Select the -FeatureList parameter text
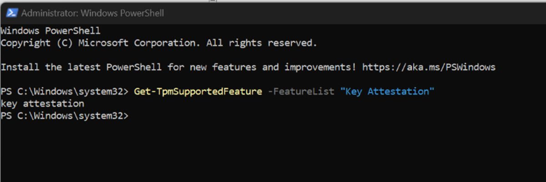This screenshot has width=546, height=182. tap(301, 91)
